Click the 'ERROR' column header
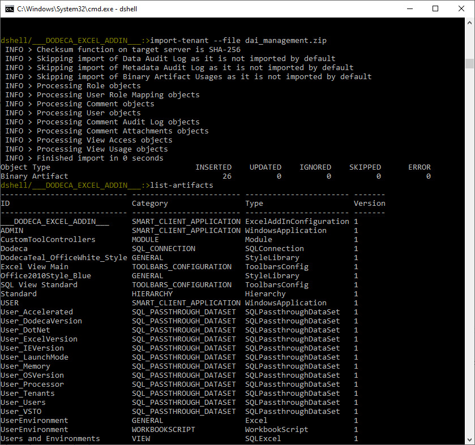Image resolution: width=475 pixels, height=445 pixels. coord(420,167)
